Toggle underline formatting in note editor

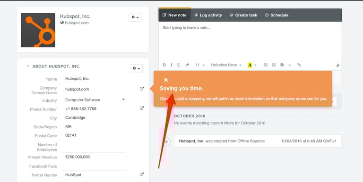coord(179,65)
